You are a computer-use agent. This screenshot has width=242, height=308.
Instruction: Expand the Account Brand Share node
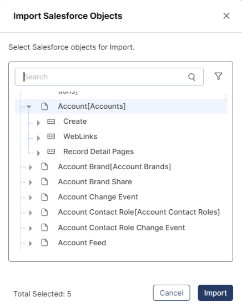(31, 183)
